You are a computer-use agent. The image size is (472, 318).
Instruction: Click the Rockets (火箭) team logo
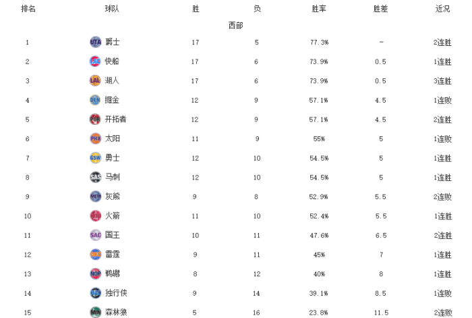pos(95,216)
